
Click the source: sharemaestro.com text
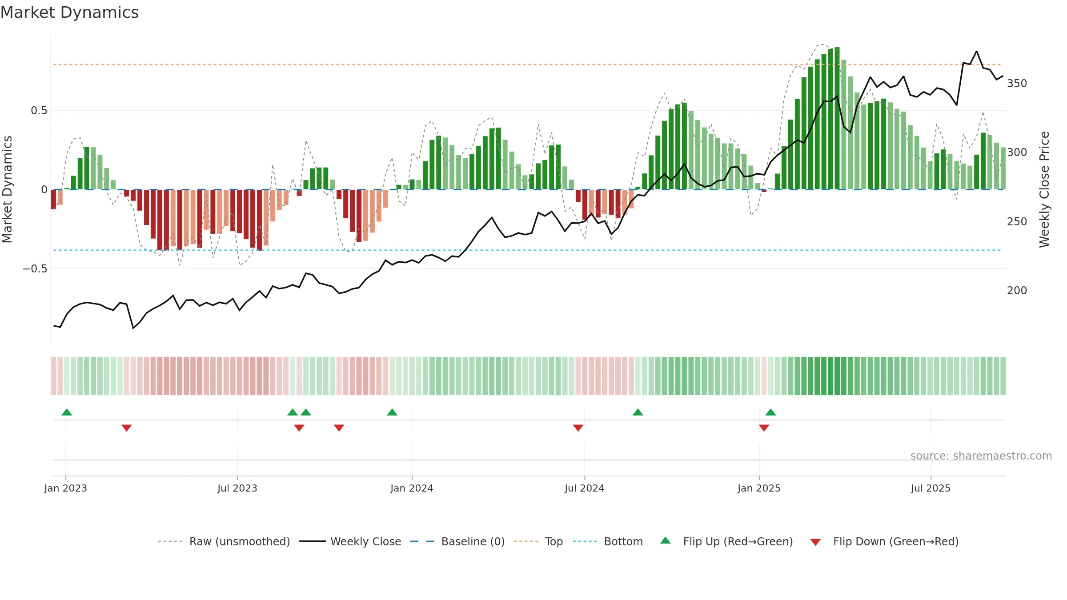[x=981, y=456]
